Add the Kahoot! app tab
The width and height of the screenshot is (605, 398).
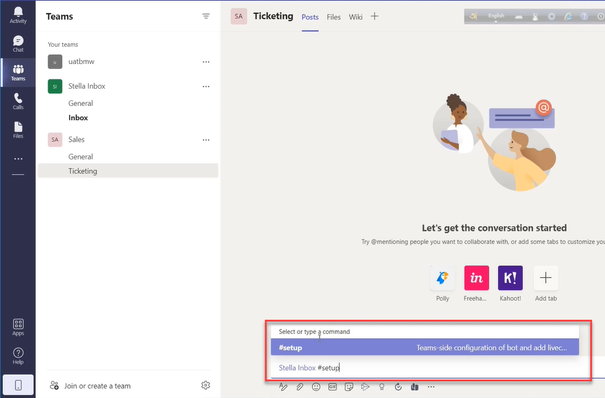coord(511,278)
